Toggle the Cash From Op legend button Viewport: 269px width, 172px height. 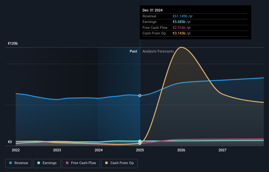[119, 163]
